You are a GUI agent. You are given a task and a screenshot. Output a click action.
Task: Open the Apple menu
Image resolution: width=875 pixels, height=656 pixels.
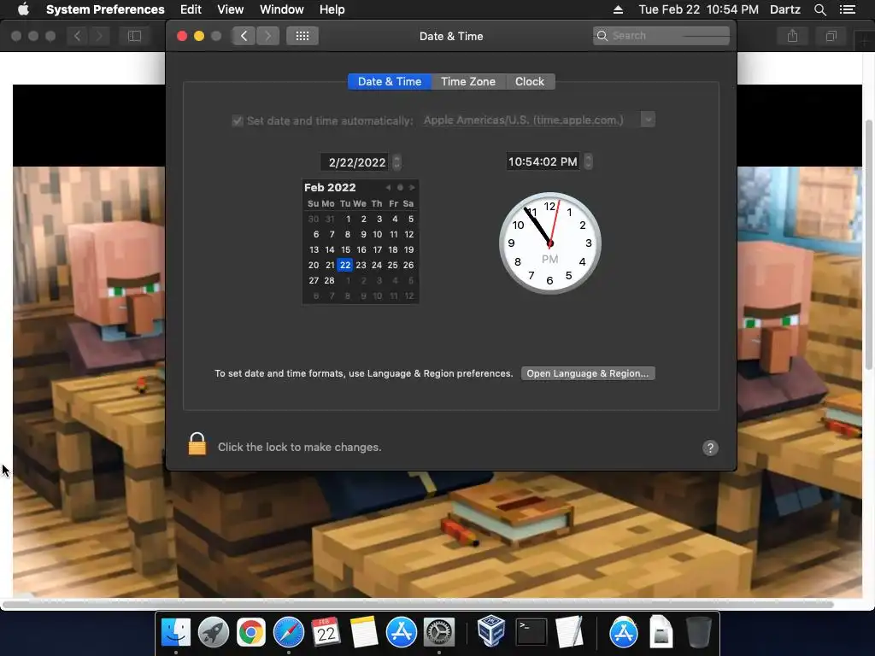(23, 9)
